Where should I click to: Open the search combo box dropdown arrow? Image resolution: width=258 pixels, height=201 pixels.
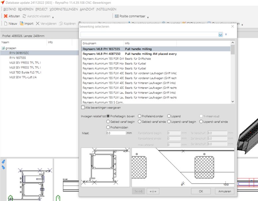(220, 34)
